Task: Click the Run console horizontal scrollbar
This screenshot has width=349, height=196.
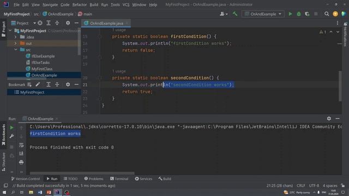Action: pos(82,173)
